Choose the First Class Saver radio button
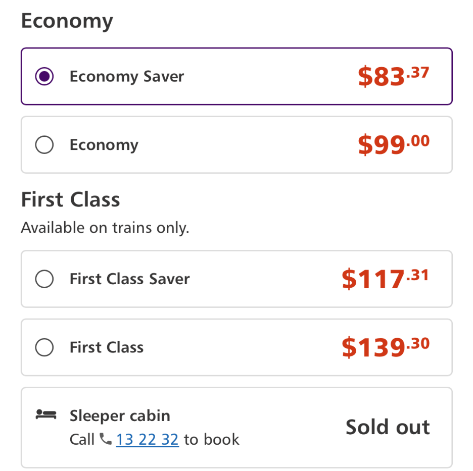 click(x=44, y=279)
